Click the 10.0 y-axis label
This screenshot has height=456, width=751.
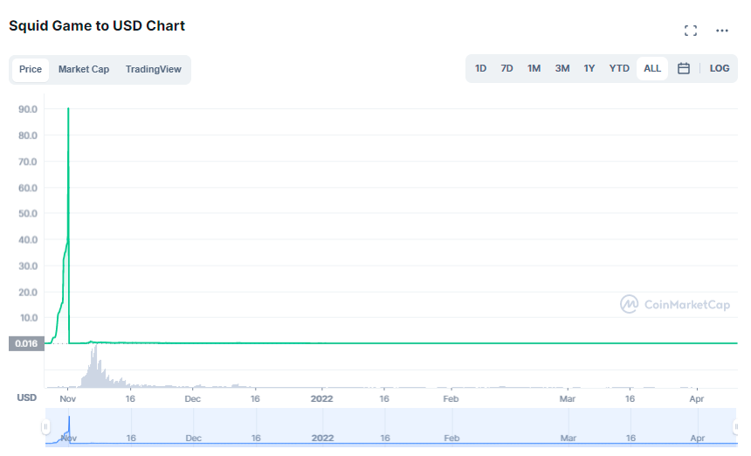click(x=28, y=318)
